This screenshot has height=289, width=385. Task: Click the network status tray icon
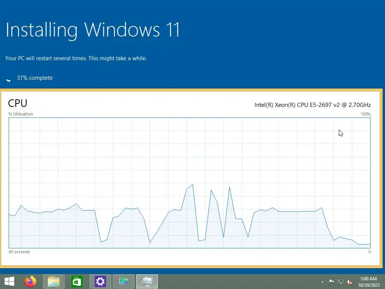tap(341, 281)
